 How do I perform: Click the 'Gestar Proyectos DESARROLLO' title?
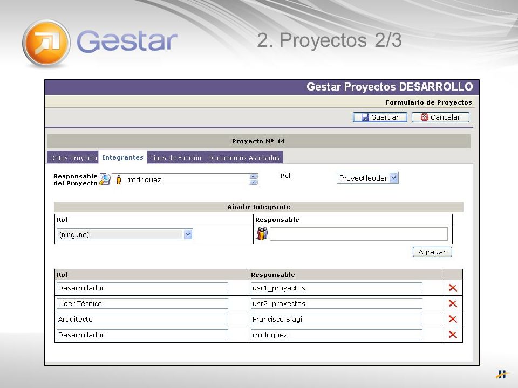click(390, 87)
